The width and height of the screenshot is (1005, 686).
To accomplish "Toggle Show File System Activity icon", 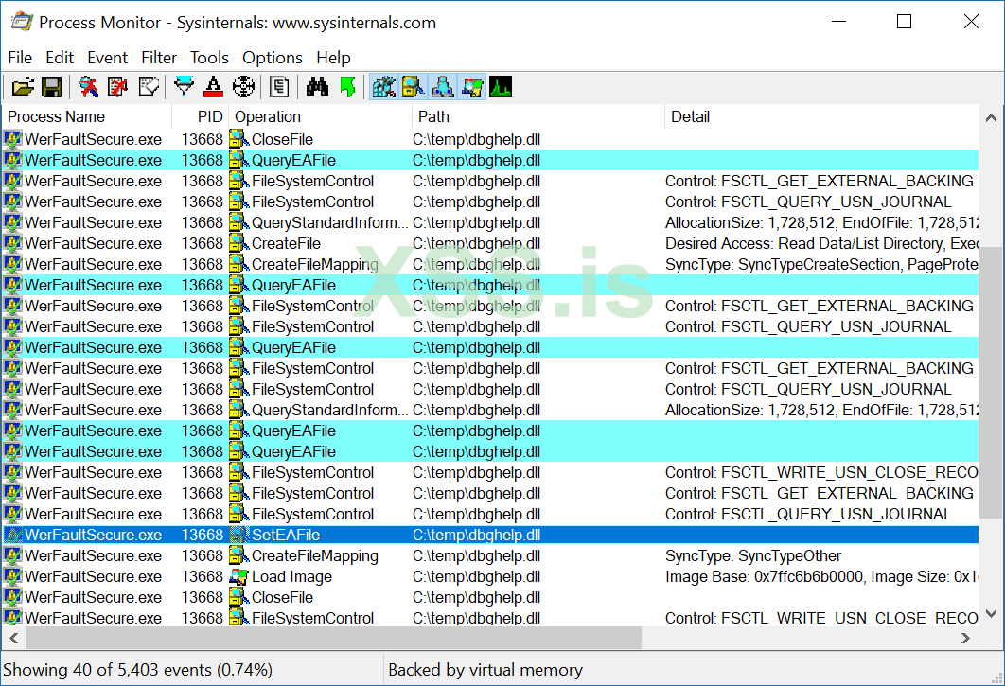I will click(x=413, y=86).
